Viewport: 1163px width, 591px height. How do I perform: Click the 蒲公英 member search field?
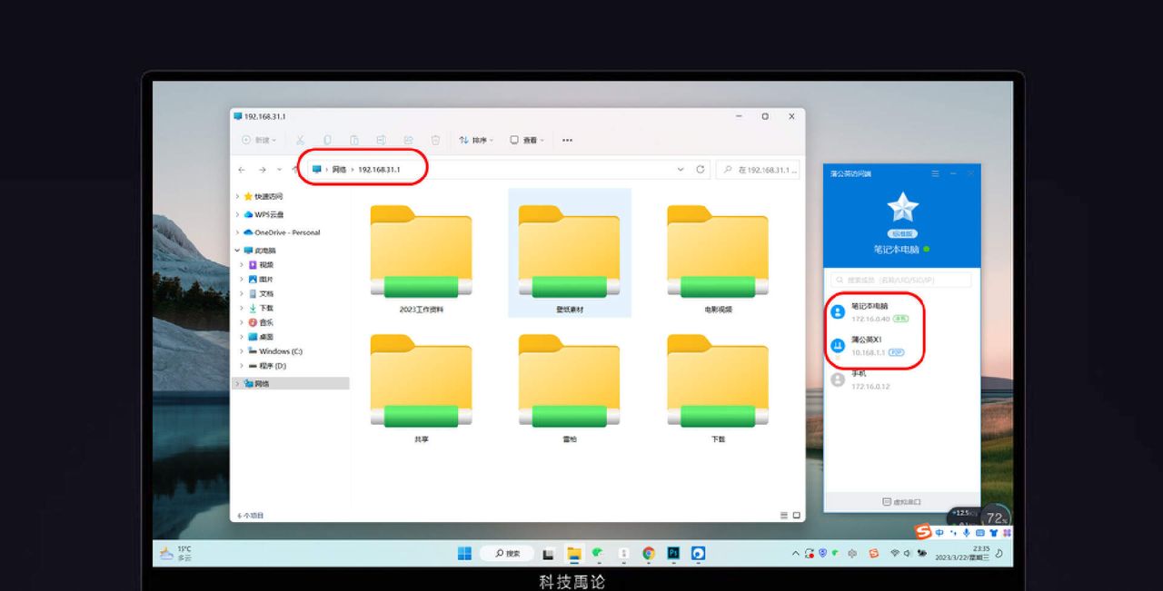click(900, 281)
